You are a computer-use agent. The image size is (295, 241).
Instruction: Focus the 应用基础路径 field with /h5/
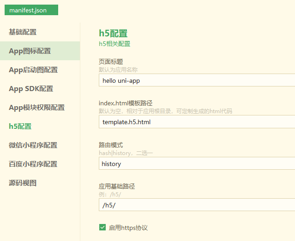[197, 205]
